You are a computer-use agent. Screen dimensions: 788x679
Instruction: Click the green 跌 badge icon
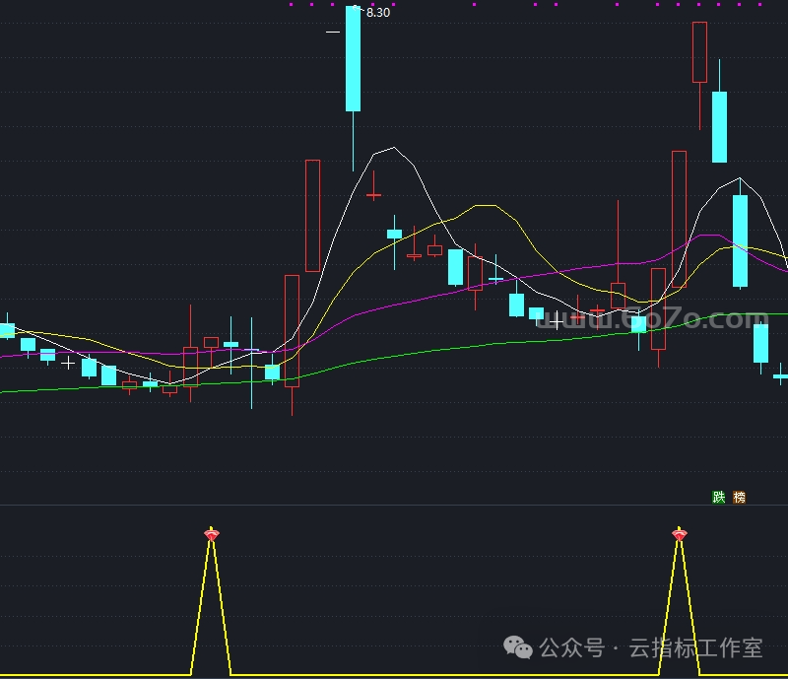pyautogui.click(x=719, y=498)
